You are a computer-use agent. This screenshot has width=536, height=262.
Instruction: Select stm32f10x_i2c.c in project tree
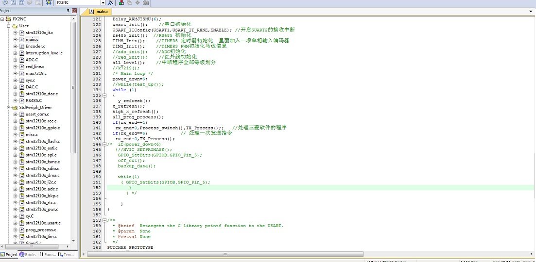pyautogui.click(x=42, y=182)
